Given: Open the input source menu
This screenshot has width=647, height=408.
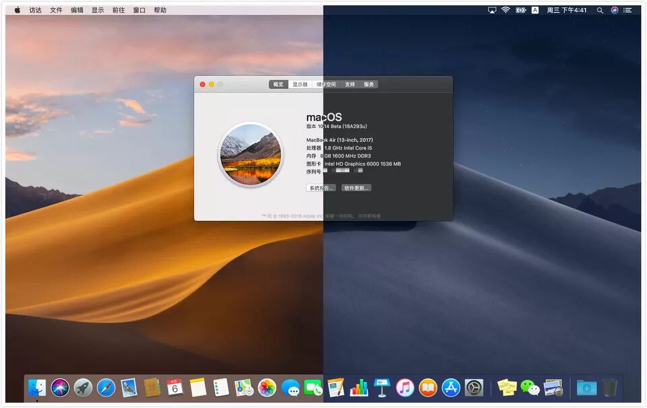Looking at the screenshot, I should tap(535, 10).
